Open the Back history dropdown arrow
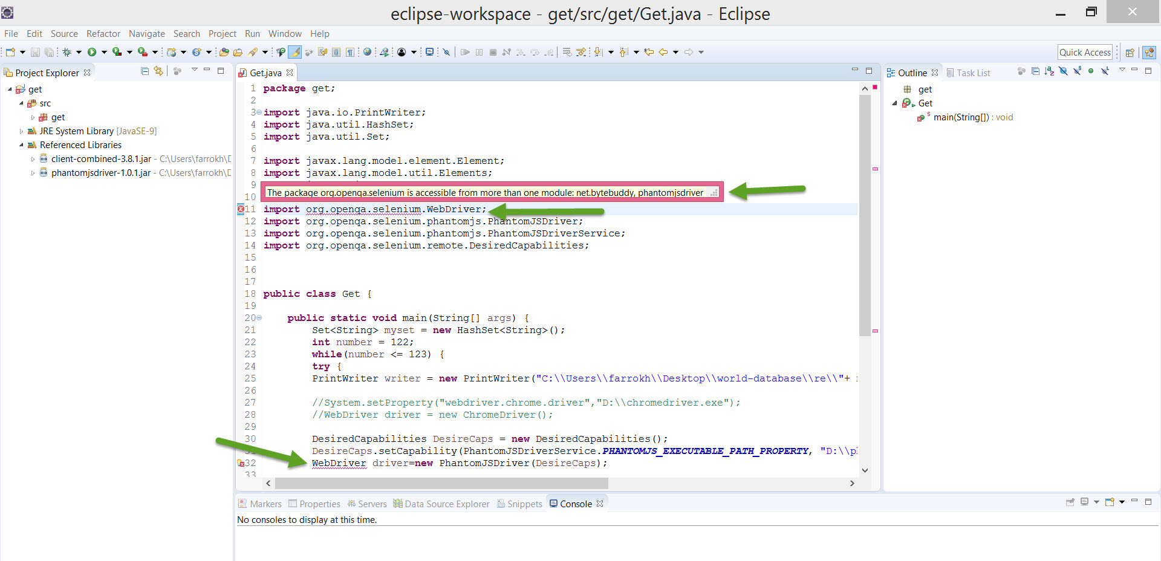 pos(675,52)
